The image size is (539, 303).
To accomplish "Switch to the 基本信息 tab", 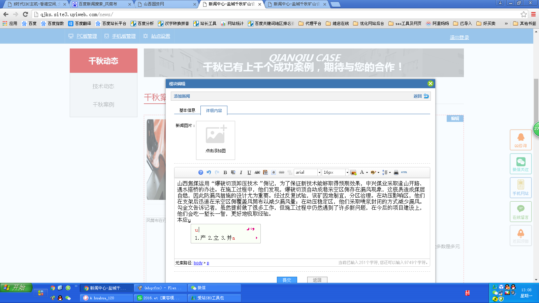I will pos(187,110).
